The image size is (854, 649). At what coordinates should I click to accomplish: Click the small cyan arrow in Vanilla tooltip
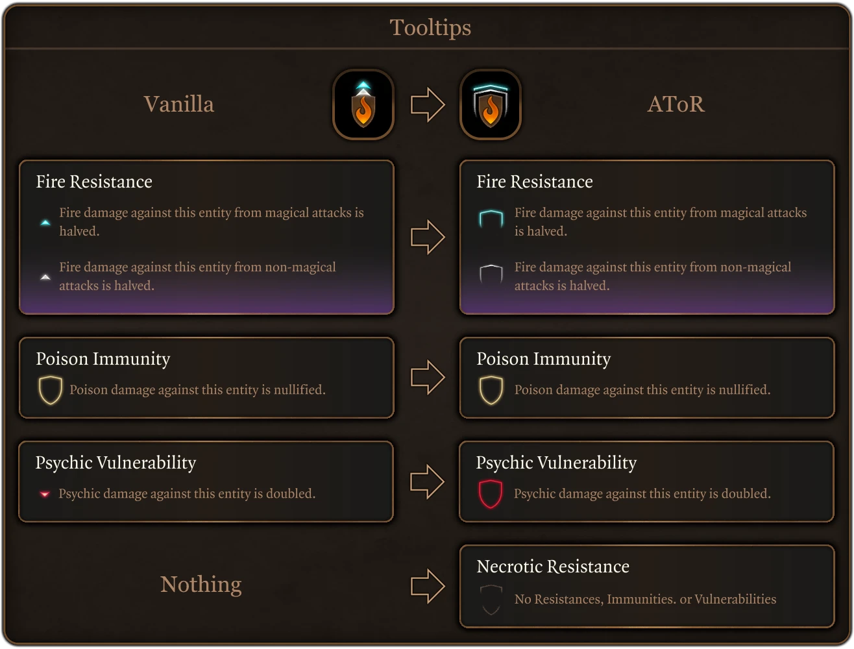coord(45,223)
